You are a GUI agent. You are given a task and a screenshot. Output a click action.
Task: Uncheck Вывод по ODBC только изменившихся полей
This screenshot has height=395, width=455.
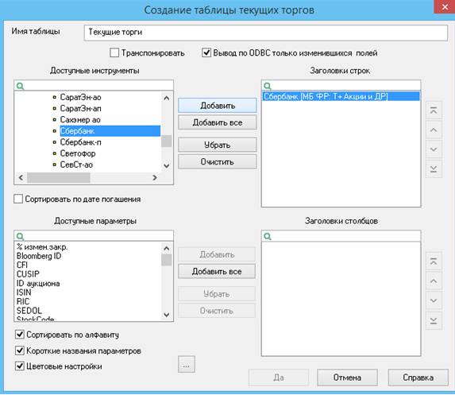click(206, 53)
